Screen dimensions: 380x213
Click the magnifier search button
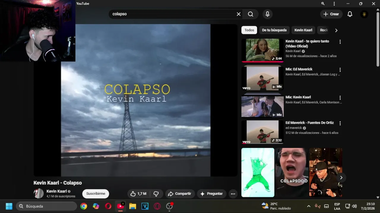tap(251, 14)
